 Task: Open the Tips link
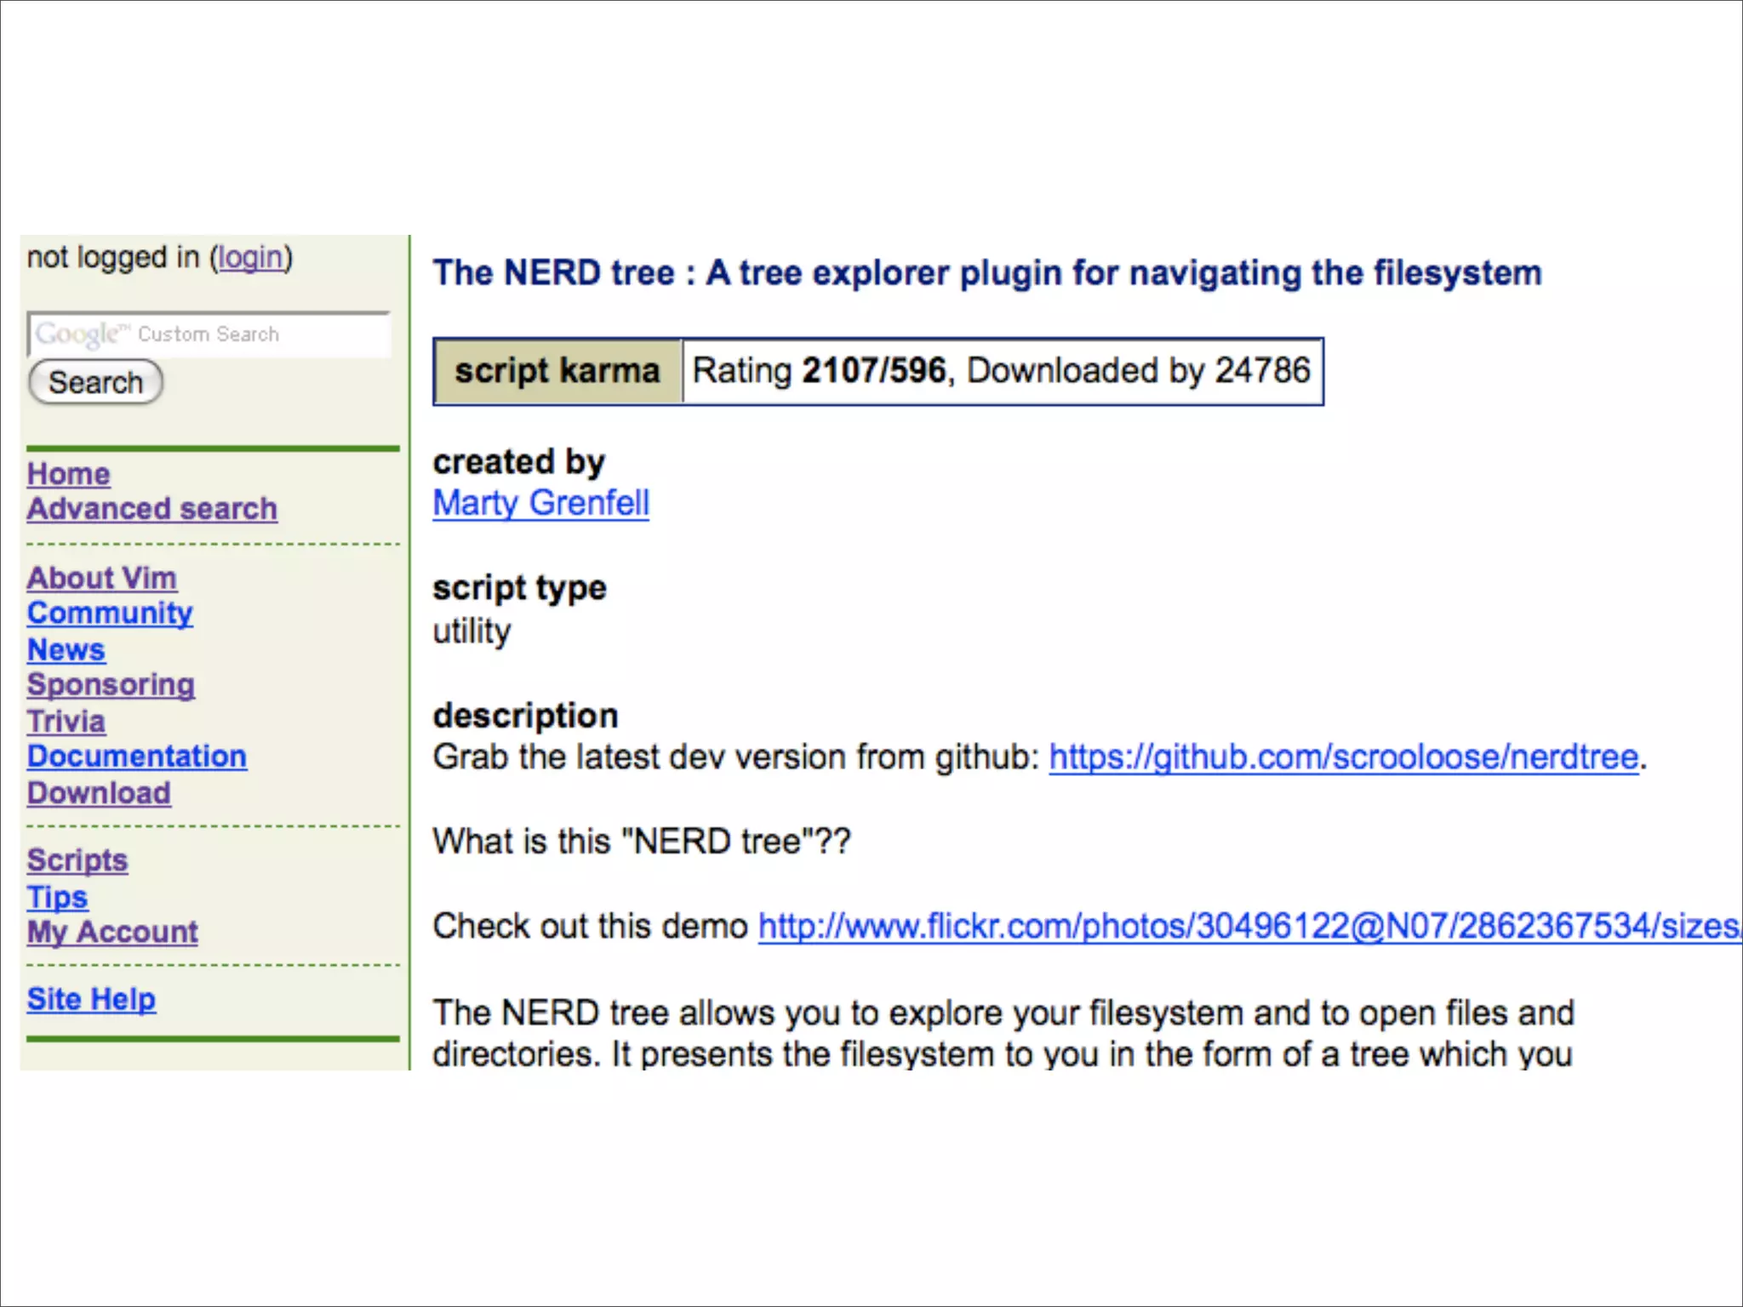(57, 897)
